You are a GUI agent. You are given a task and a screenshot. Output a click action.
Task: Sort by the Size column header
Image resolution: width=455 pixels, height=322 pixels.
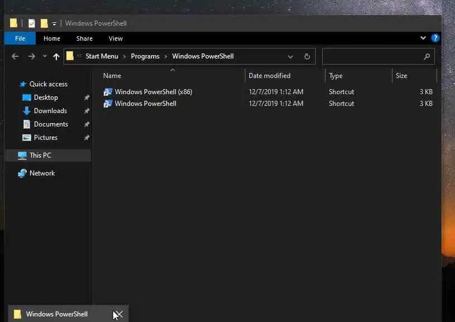(401, 76)
